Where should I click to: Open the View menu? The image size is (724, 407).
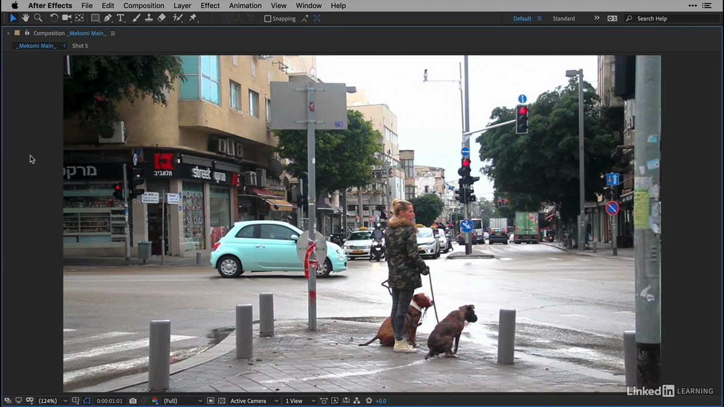click(x=278, y=6)
